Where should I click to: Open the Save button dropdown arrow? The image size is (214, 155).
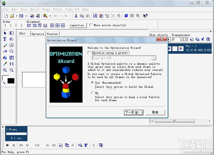(26, 16)
